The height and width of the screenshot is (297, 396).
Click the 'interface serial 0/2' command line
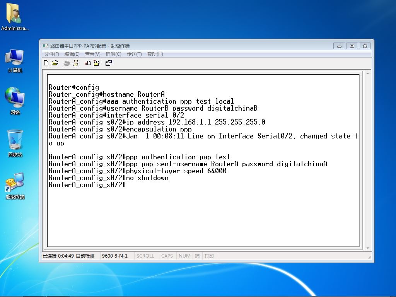(116, 115)
